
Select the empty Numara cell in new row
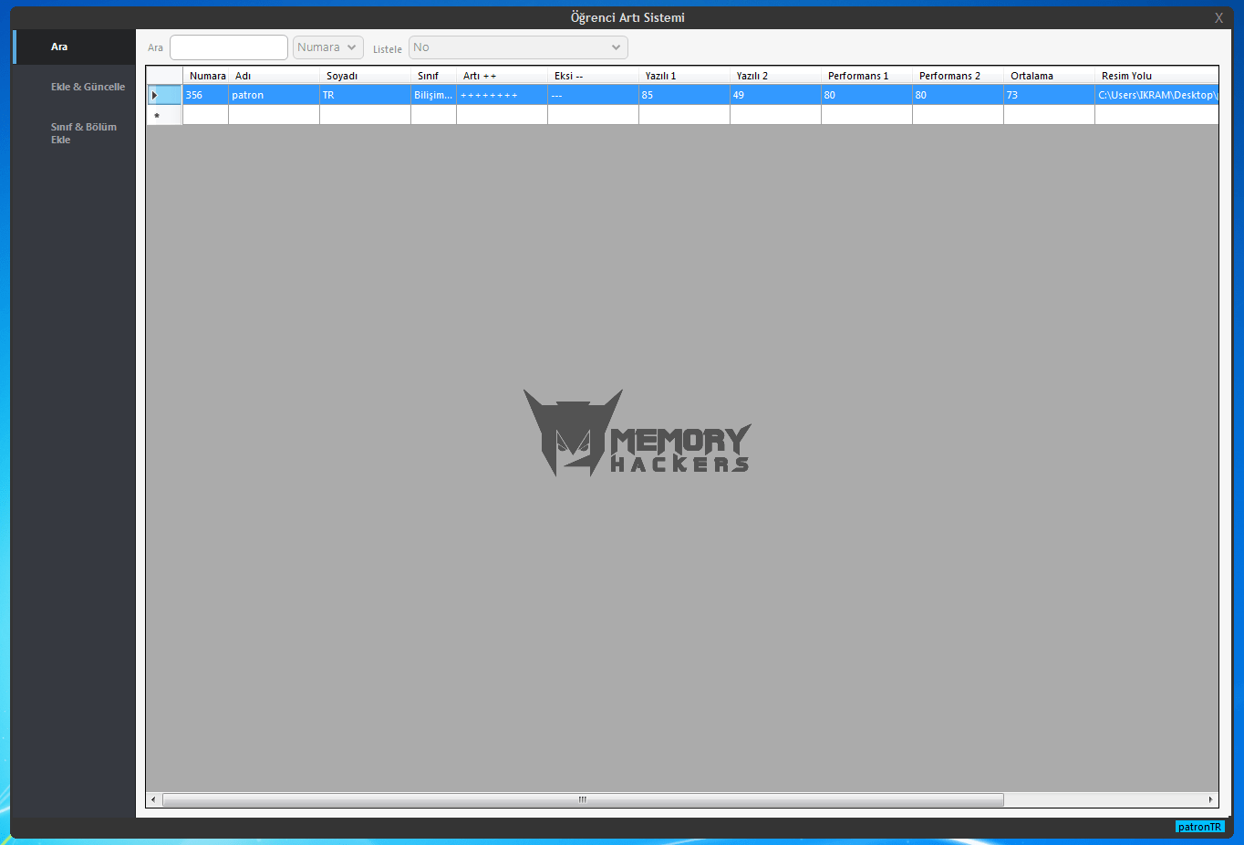[206, 115]
